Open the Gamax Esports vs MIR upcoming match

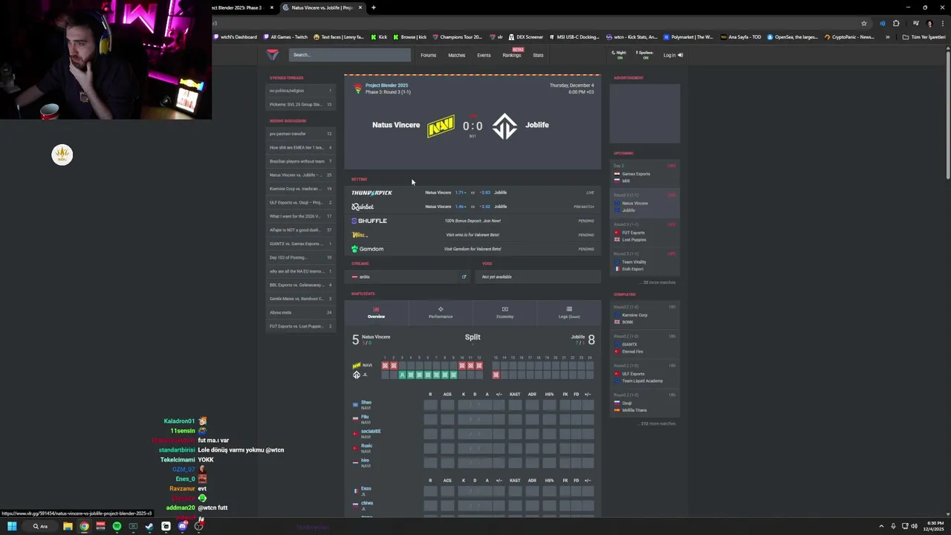coord(645,174)
